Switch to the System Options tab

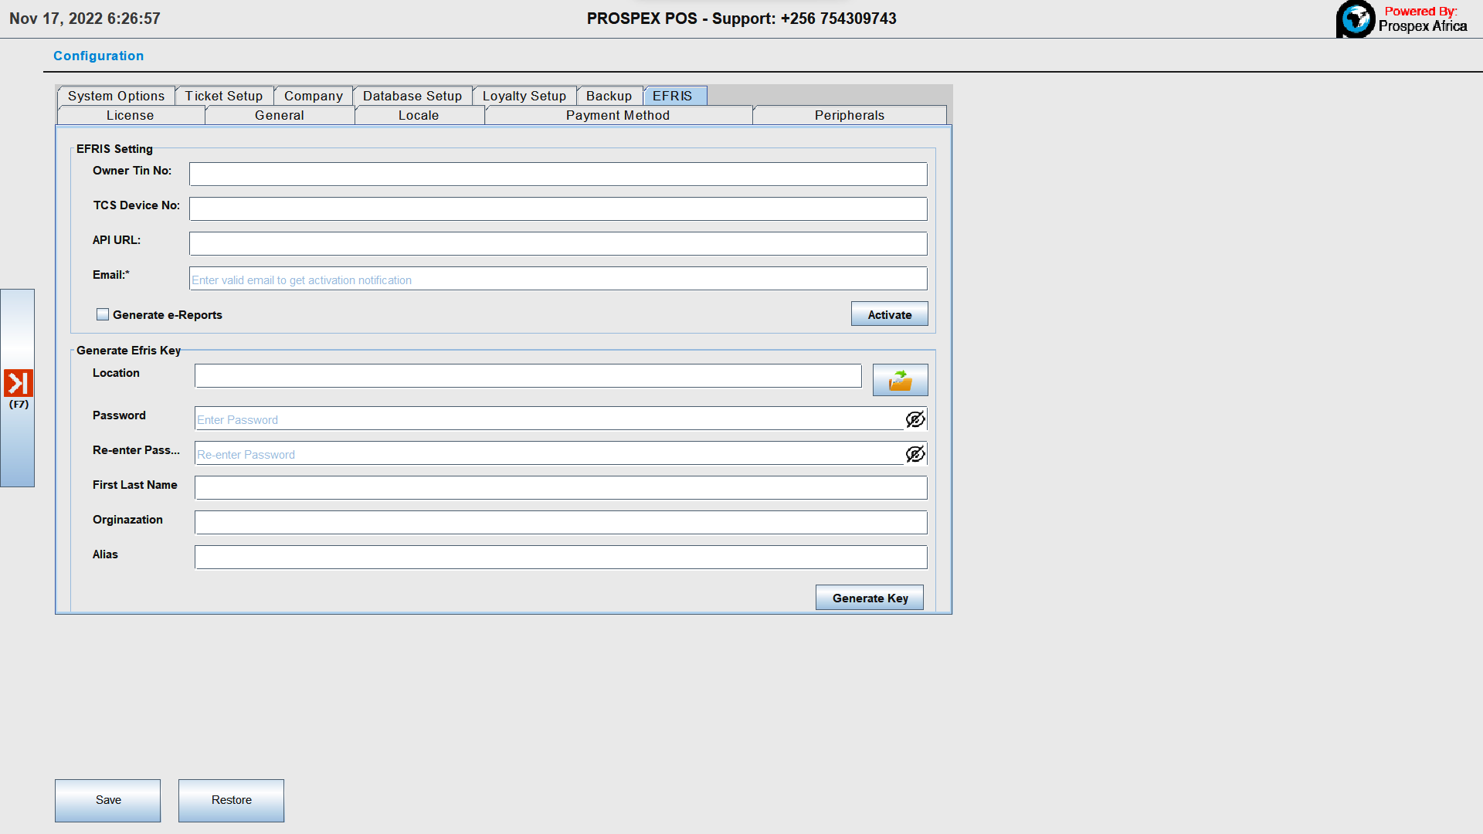[x=116, y=96]
